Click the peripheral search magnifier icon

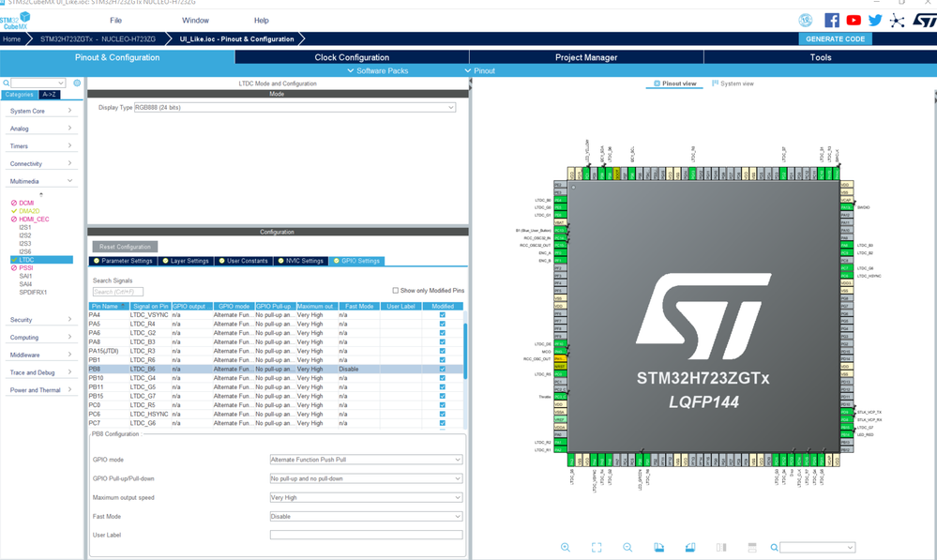pyautogui.click(x=6, y=83)
